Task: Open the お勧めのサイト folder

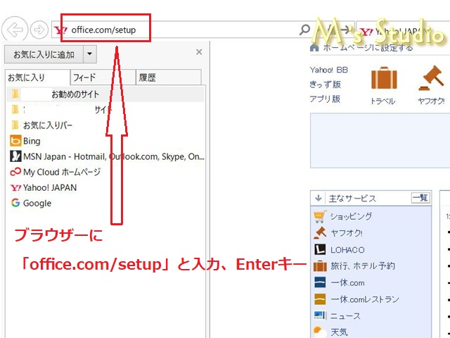Action: 105,94
